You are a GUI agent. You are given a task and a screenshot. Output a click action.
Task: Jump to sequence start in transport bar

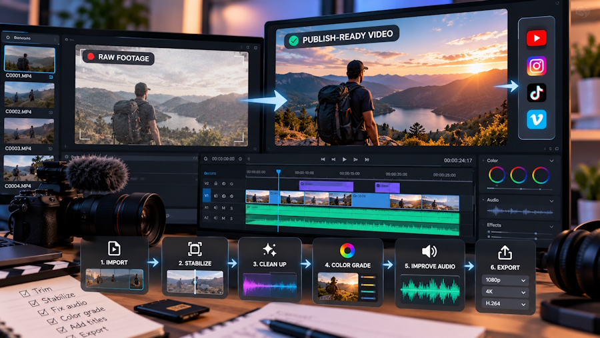(x=323, y=159)
